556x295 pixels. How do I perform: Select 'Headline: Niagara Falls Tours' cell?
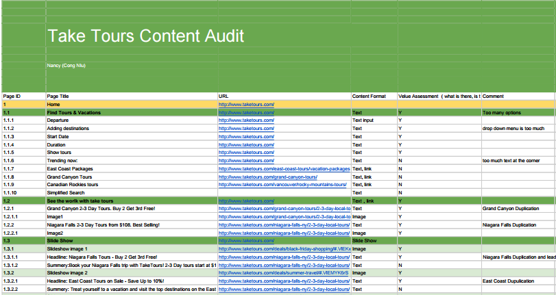point(132,257)
